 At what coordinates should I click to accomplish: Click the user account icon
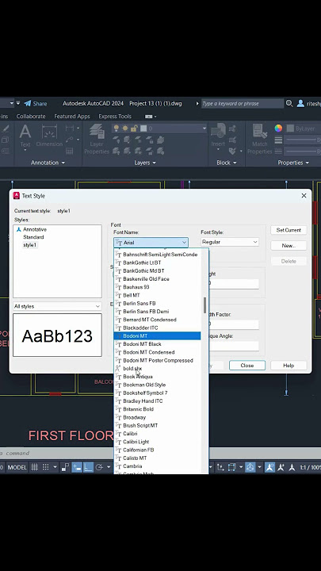[x=300, y=103]
